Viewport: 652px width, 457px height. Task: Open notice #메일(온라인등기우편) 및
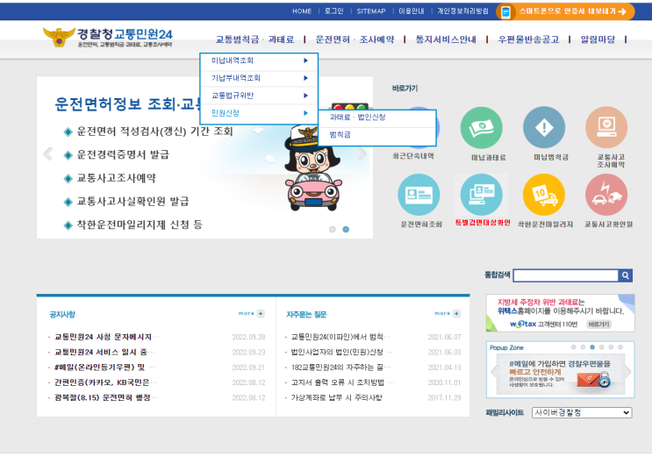point(104,368)
